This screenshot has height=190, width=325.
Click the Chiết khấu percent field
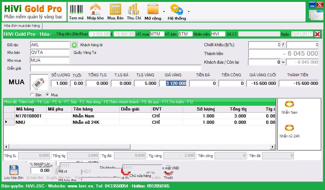[x=302, y=45]
